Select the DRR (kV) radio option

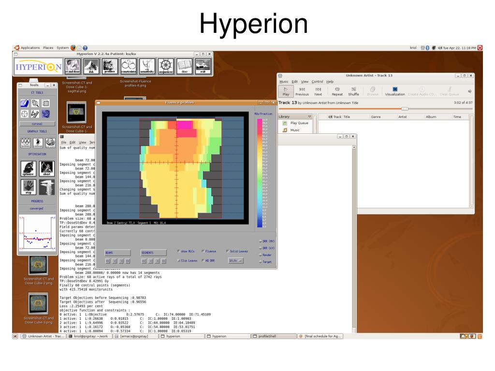coord(261,248)
